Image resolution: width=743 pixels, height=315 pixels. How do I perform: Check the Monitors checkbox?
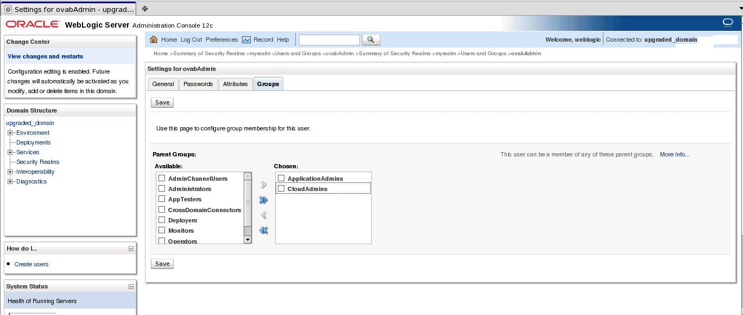coord(162,230)
